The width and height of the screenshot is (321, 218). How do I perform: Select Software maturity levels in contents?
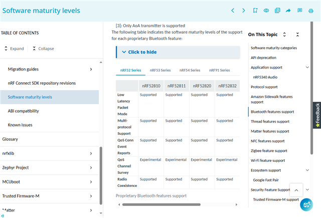pyautogui.click(x=49, y=97)
